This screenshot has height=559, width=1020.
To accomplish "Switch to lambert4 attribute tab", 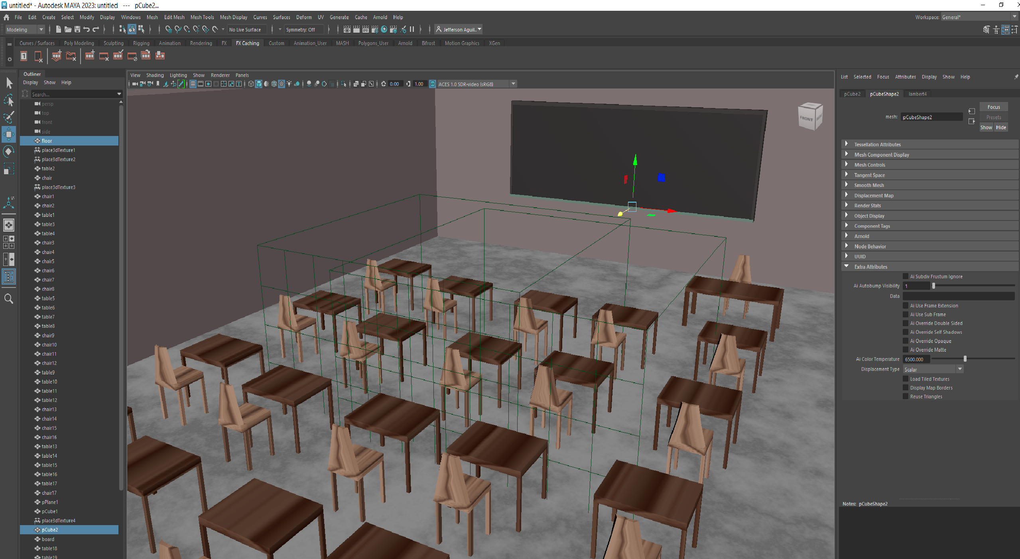I will pyautogui.click(x=918, y=94).
